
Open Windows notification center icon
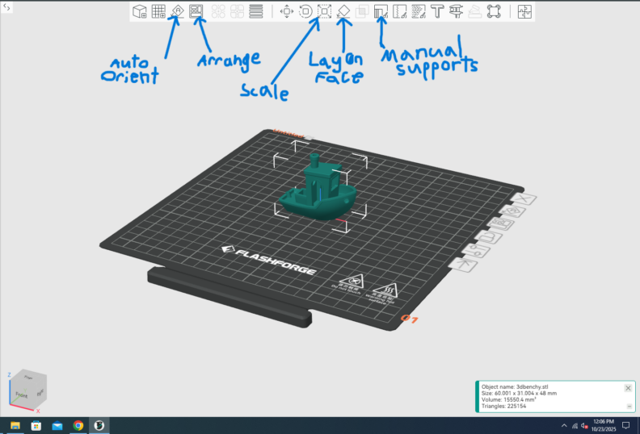625,426
